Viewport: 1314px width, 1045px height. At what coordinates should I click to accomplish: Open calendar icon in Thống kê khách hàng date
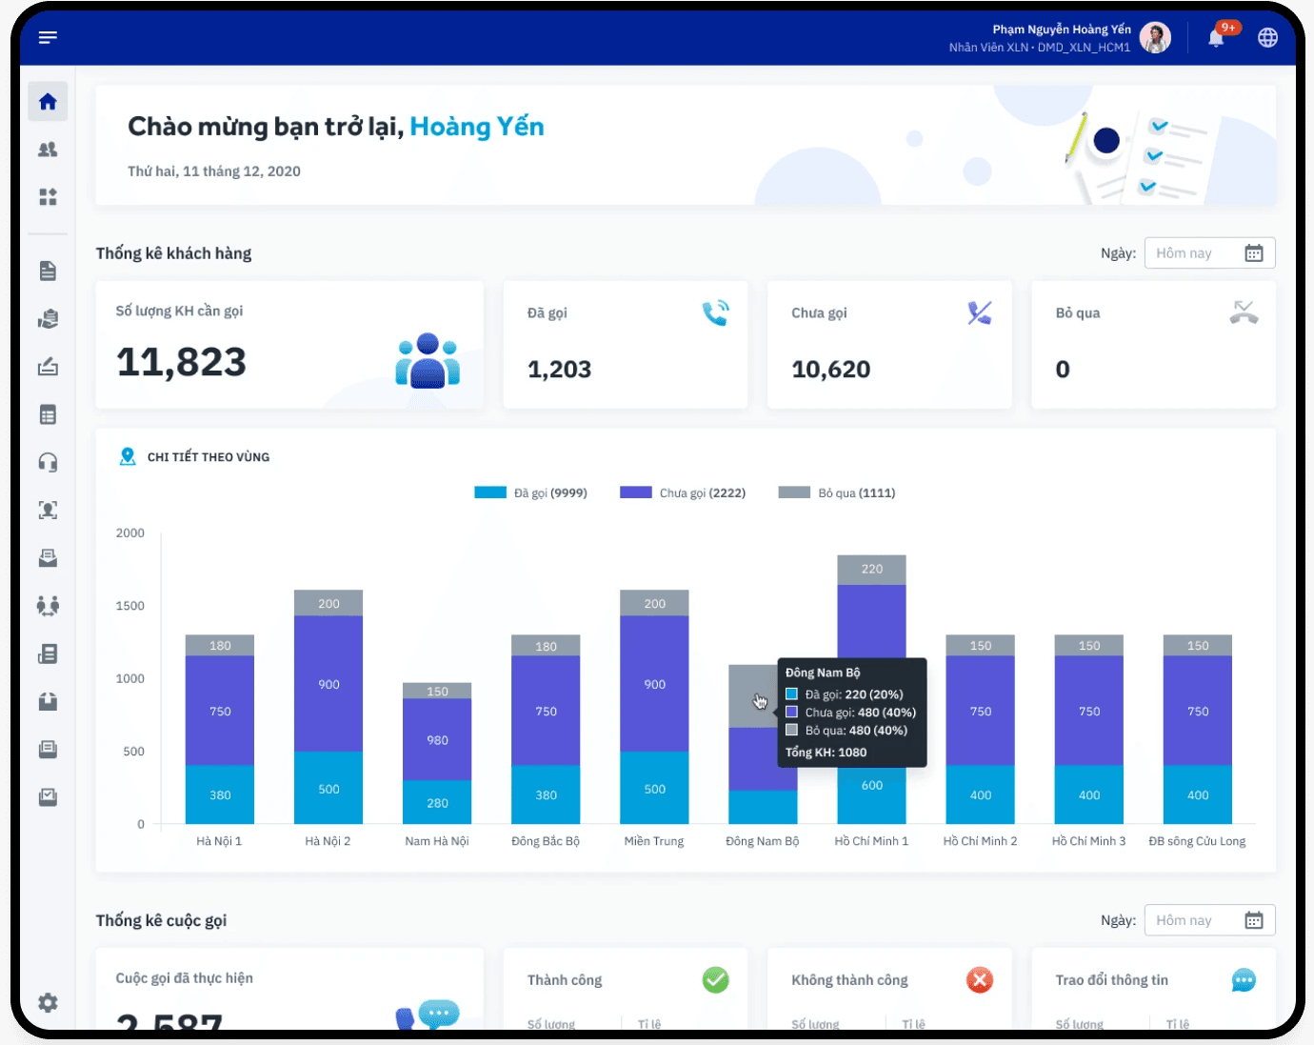coord(1254,253)
